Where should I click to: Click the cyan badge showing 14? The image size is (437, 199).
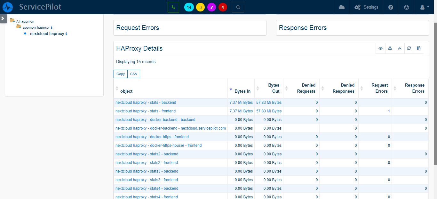click(x=189, y=7)
